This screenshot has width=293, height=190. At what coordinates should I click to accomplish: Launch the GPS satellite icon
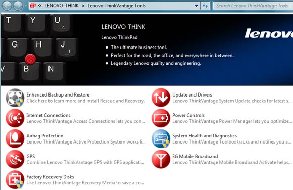(15, 159)
